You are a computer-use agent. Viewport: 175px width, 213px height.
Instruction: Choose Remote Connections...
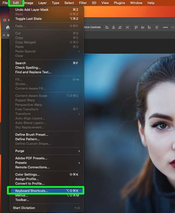point(47,167)
